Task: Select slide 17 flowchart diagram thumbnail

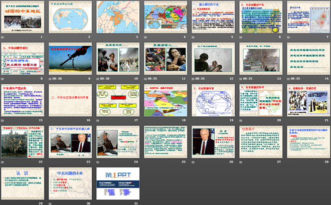Action: pos(118,100)
